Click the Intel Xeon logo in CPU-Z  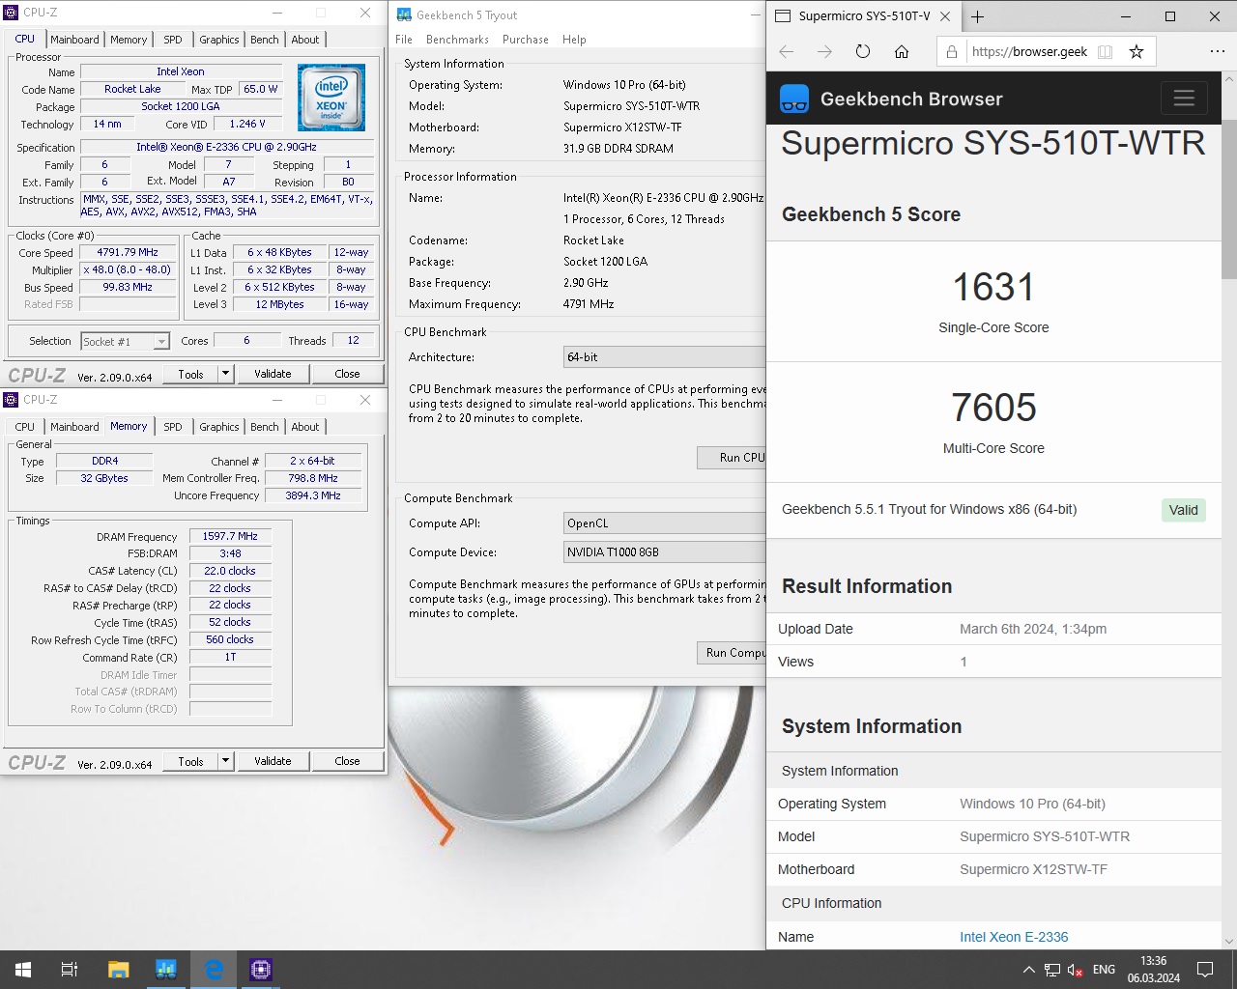(331, 98)
